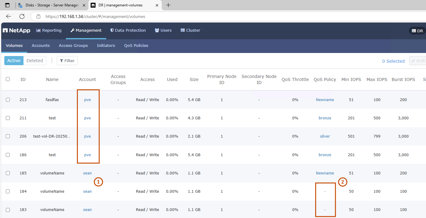Go to the Access Groups sub-tab

point(73,46)
